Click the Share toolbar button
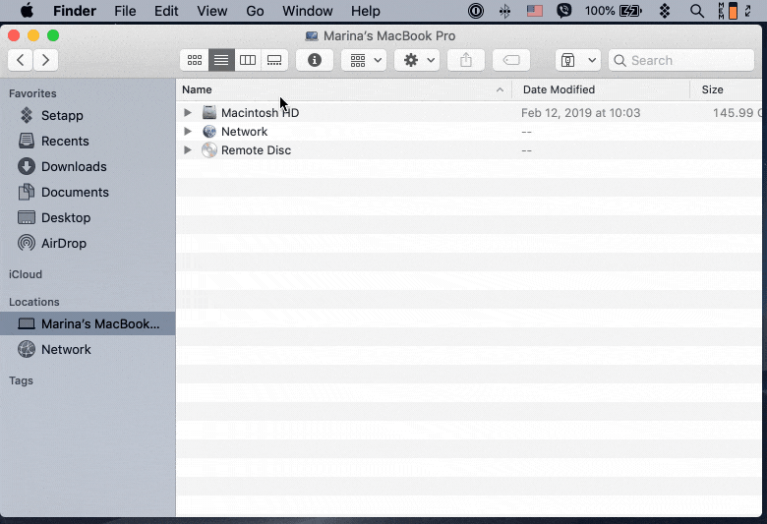Image resolution: width=767 pixels, height=524 pixels. coord(466,60)
